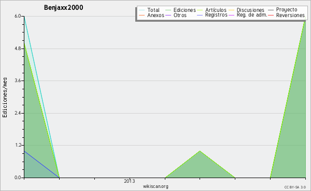This screenshot has height=191, width=311.
Task: Click the blue Registros line on the chart
Action: (x=41, y=164)
